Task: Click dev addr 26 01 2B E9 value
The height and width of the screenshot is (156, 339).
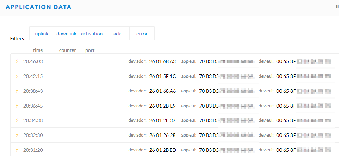Action: [x=162, y=106]
